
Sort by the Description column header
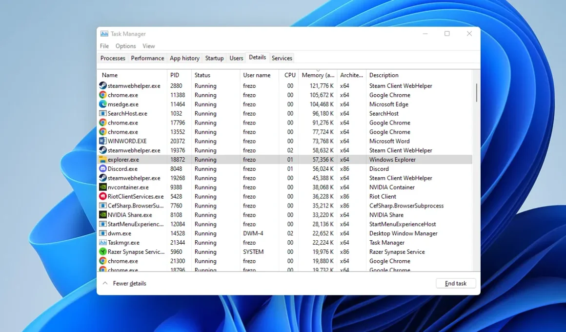coord(419,75)
